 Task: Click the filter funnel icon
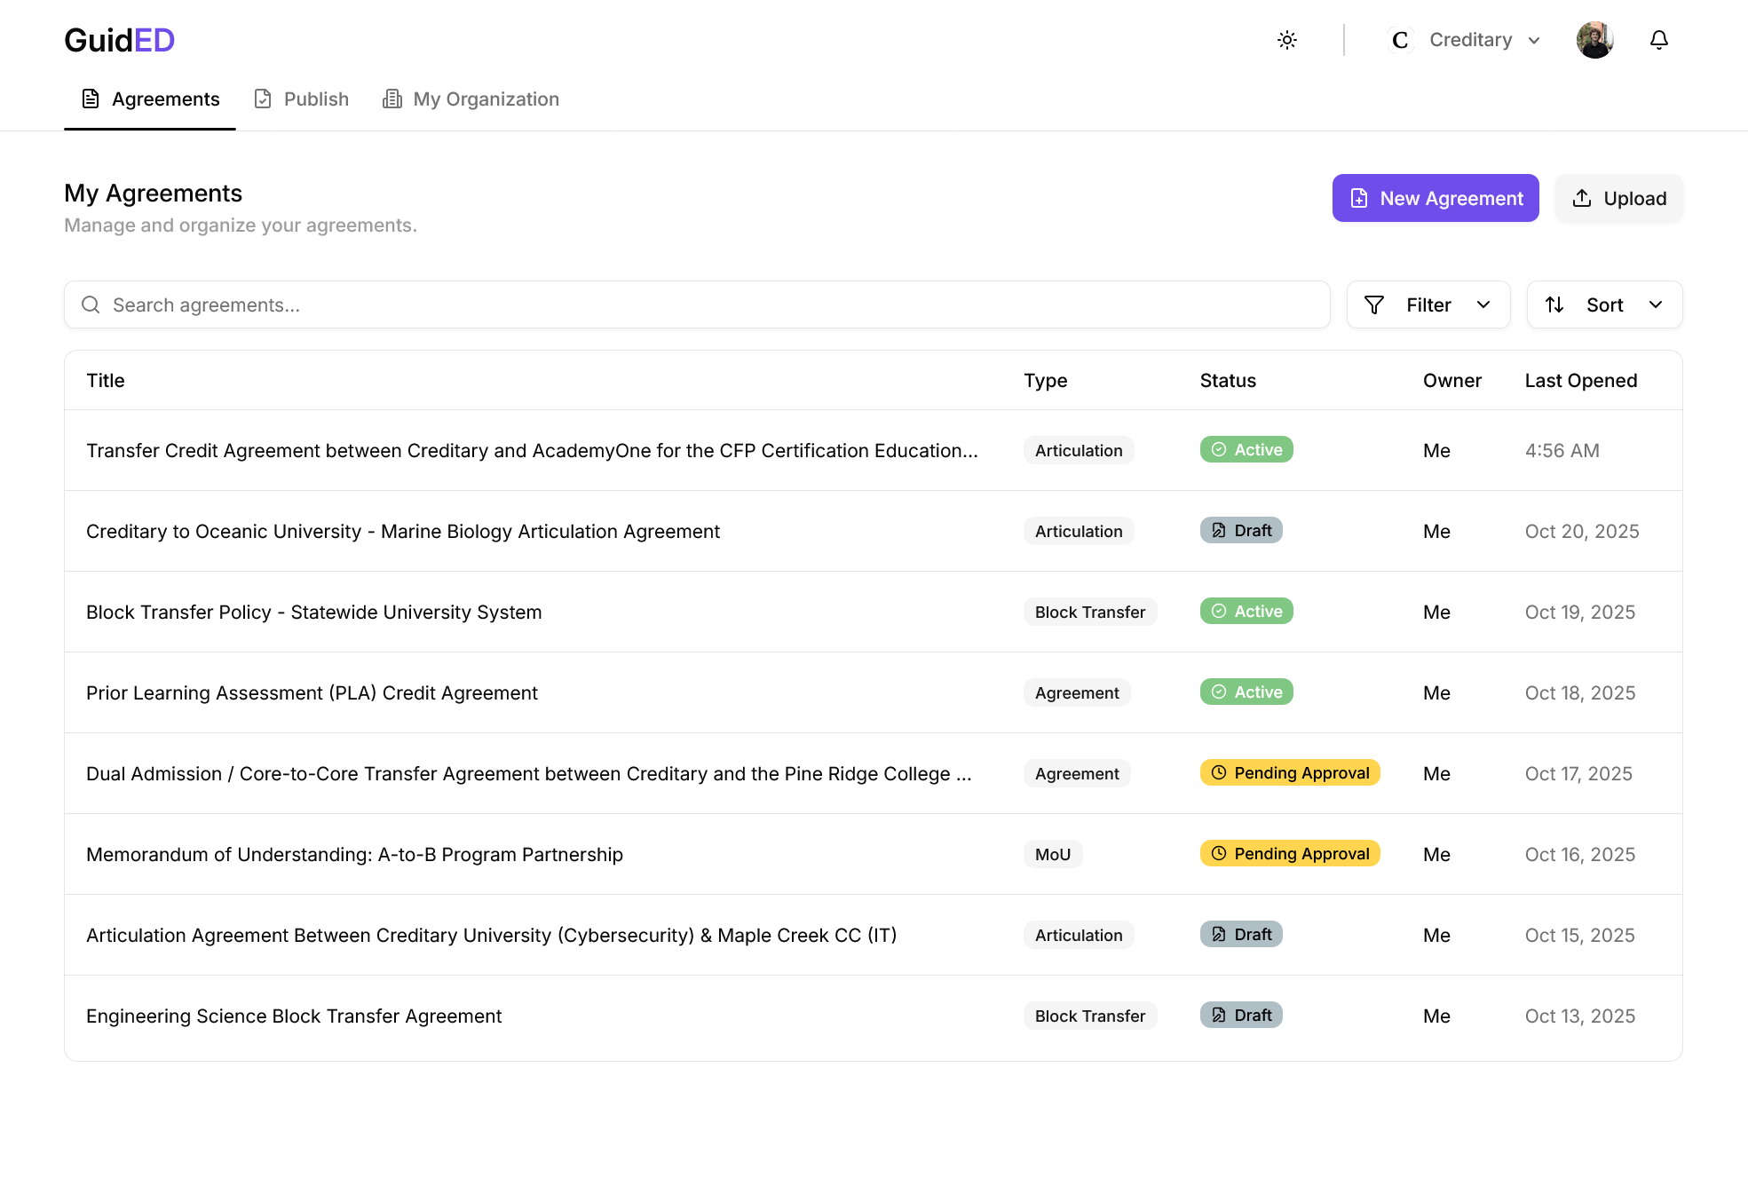[x=1373, y=304]
